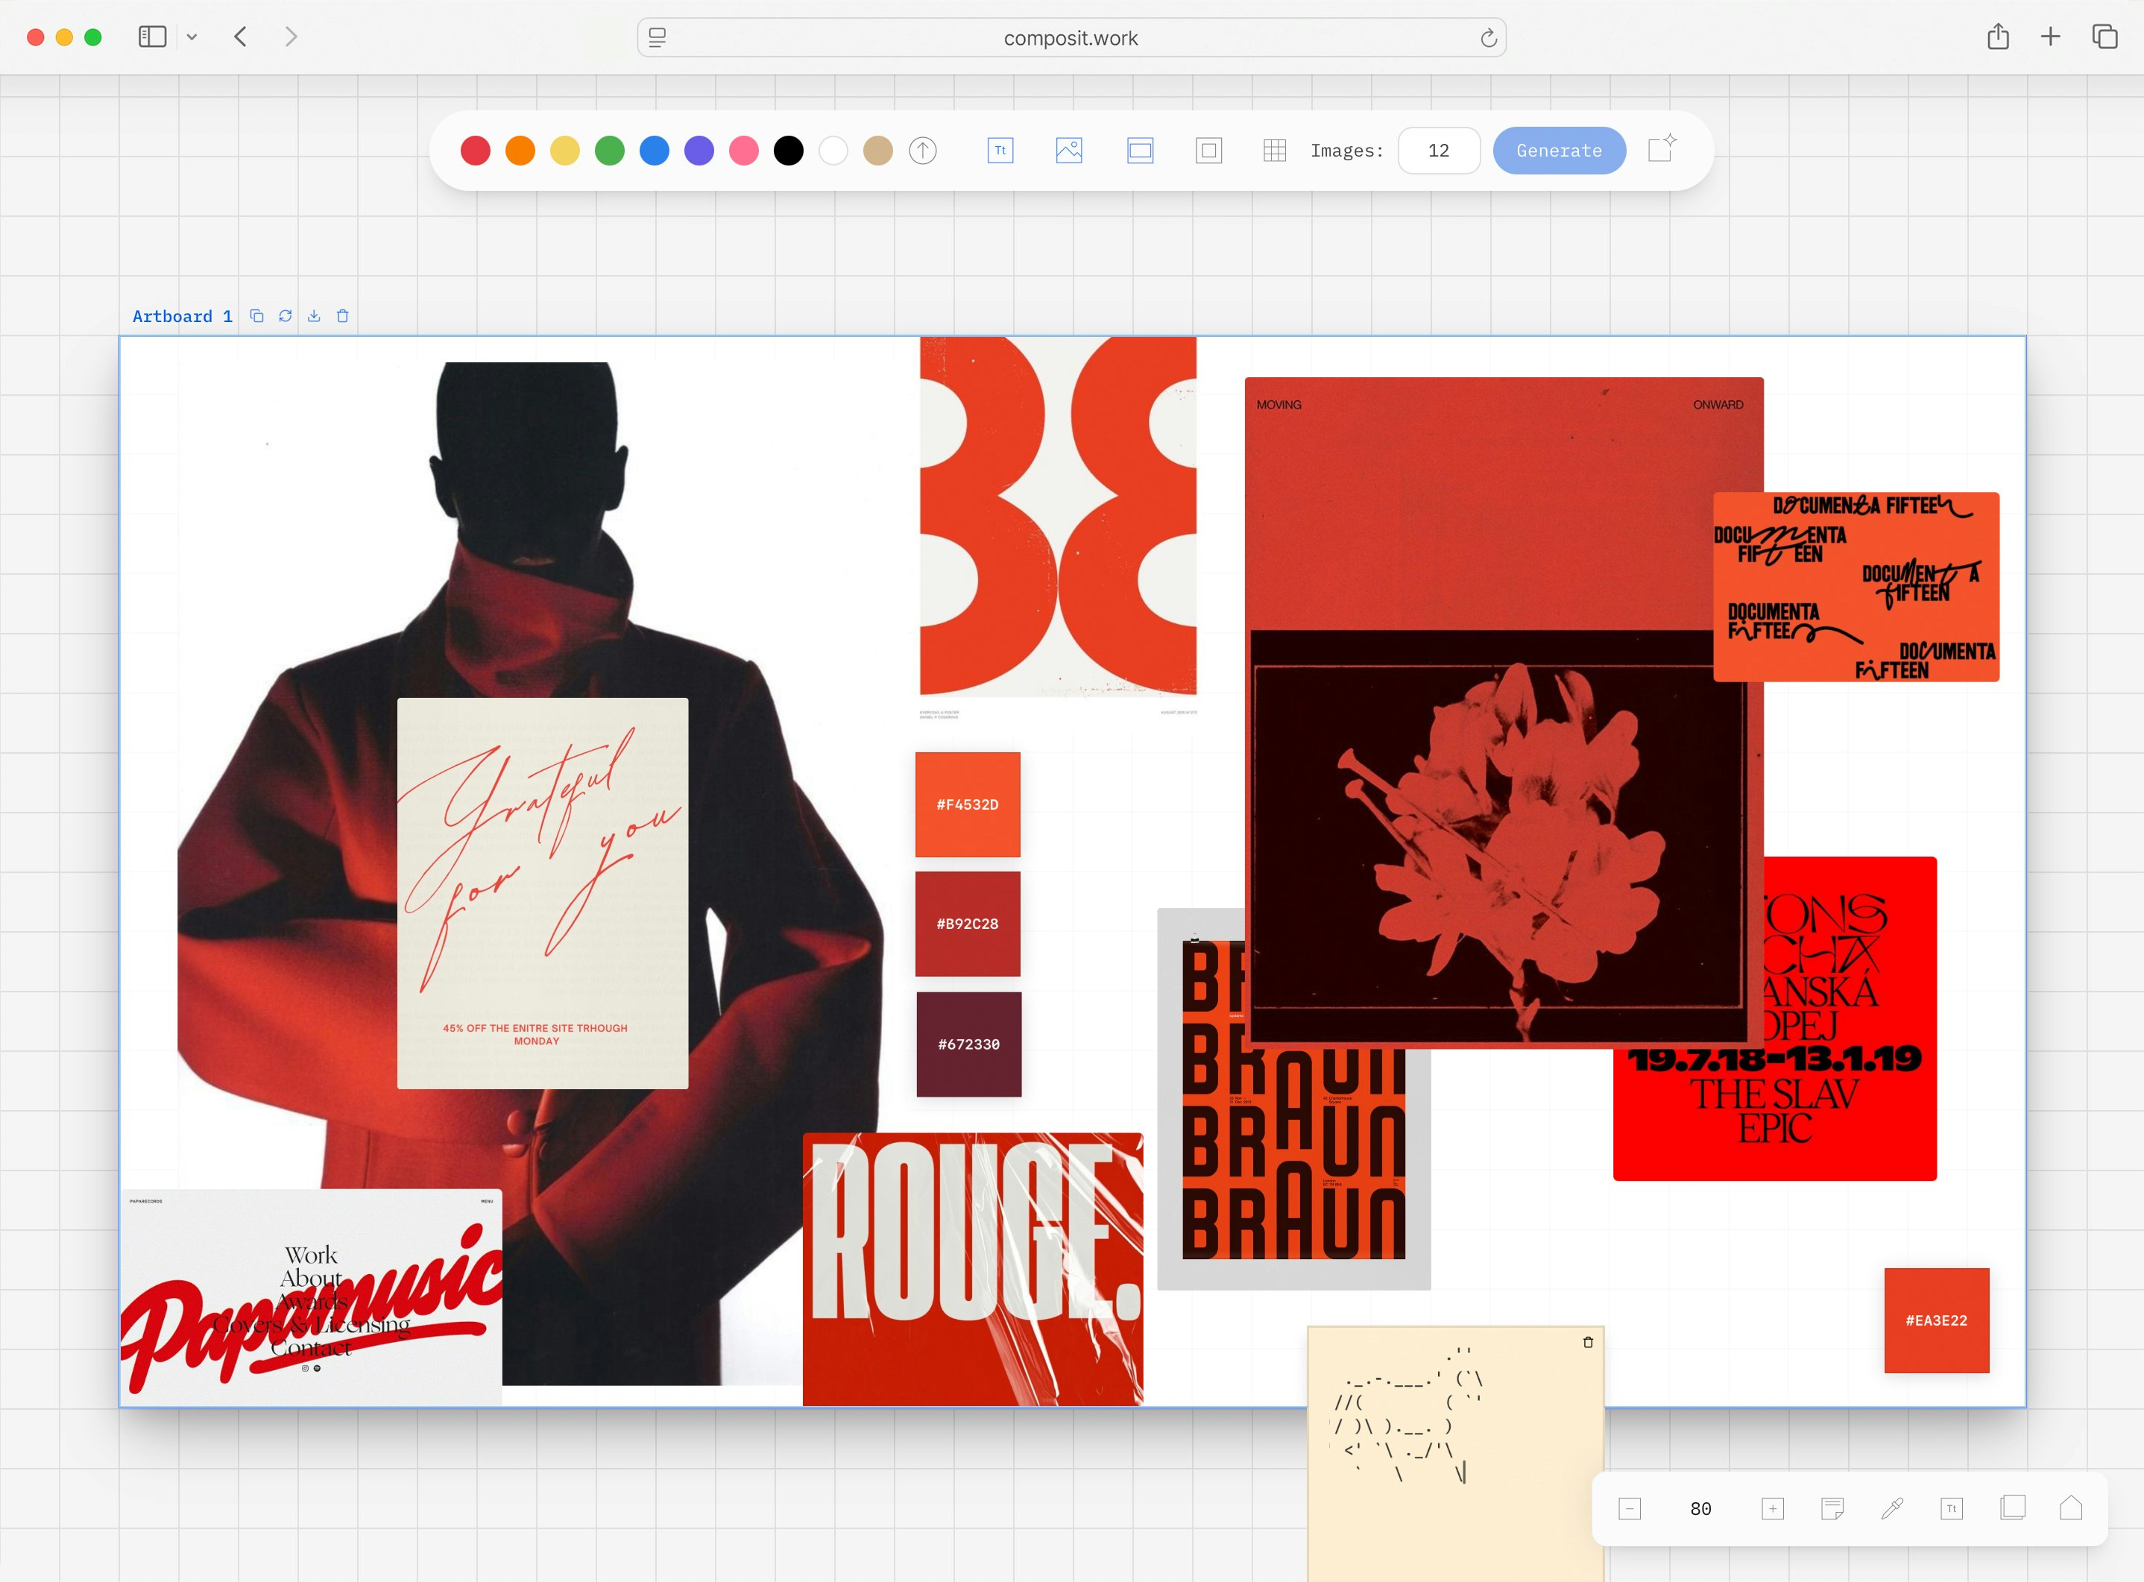The image size is (2144, 1582).
Task: Click the zoom value 80
Action: pos(1700,1509)
